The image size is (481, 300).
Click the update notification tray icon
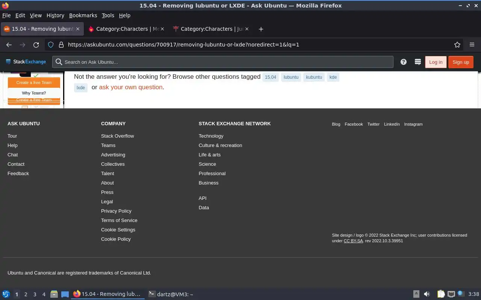click(461, 294)
